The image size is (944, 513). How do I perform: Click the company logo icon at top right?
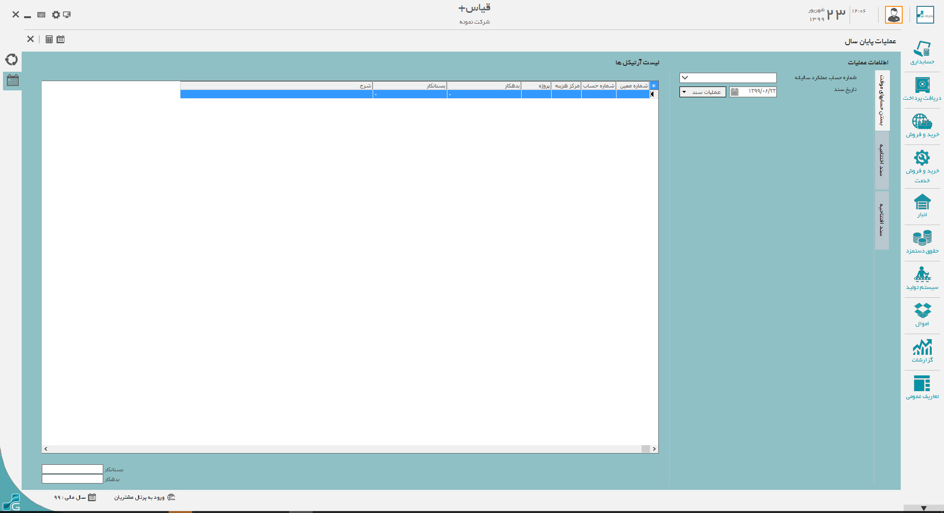(x=925, y=15)
